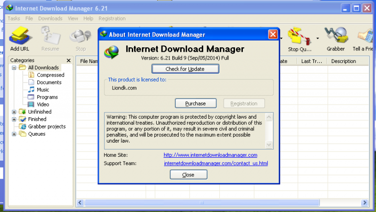The image size is (376, 212).
Task: Select the Music category icon
Action: [x=31, y=90]
